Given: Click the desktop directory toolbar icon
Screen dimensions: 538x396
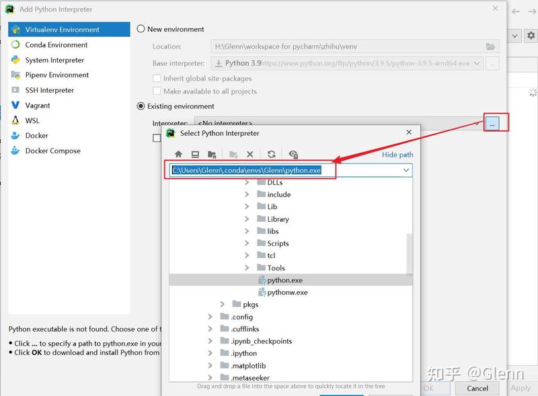Looking at the screenshot, I should [195, 155].
